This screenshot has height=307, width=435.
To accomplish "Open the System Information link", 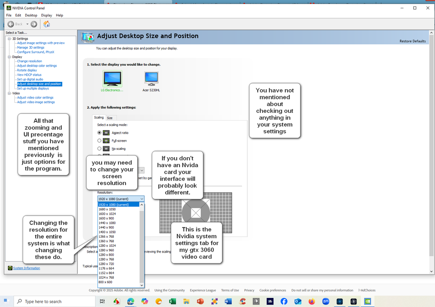I will coord(27,268).
